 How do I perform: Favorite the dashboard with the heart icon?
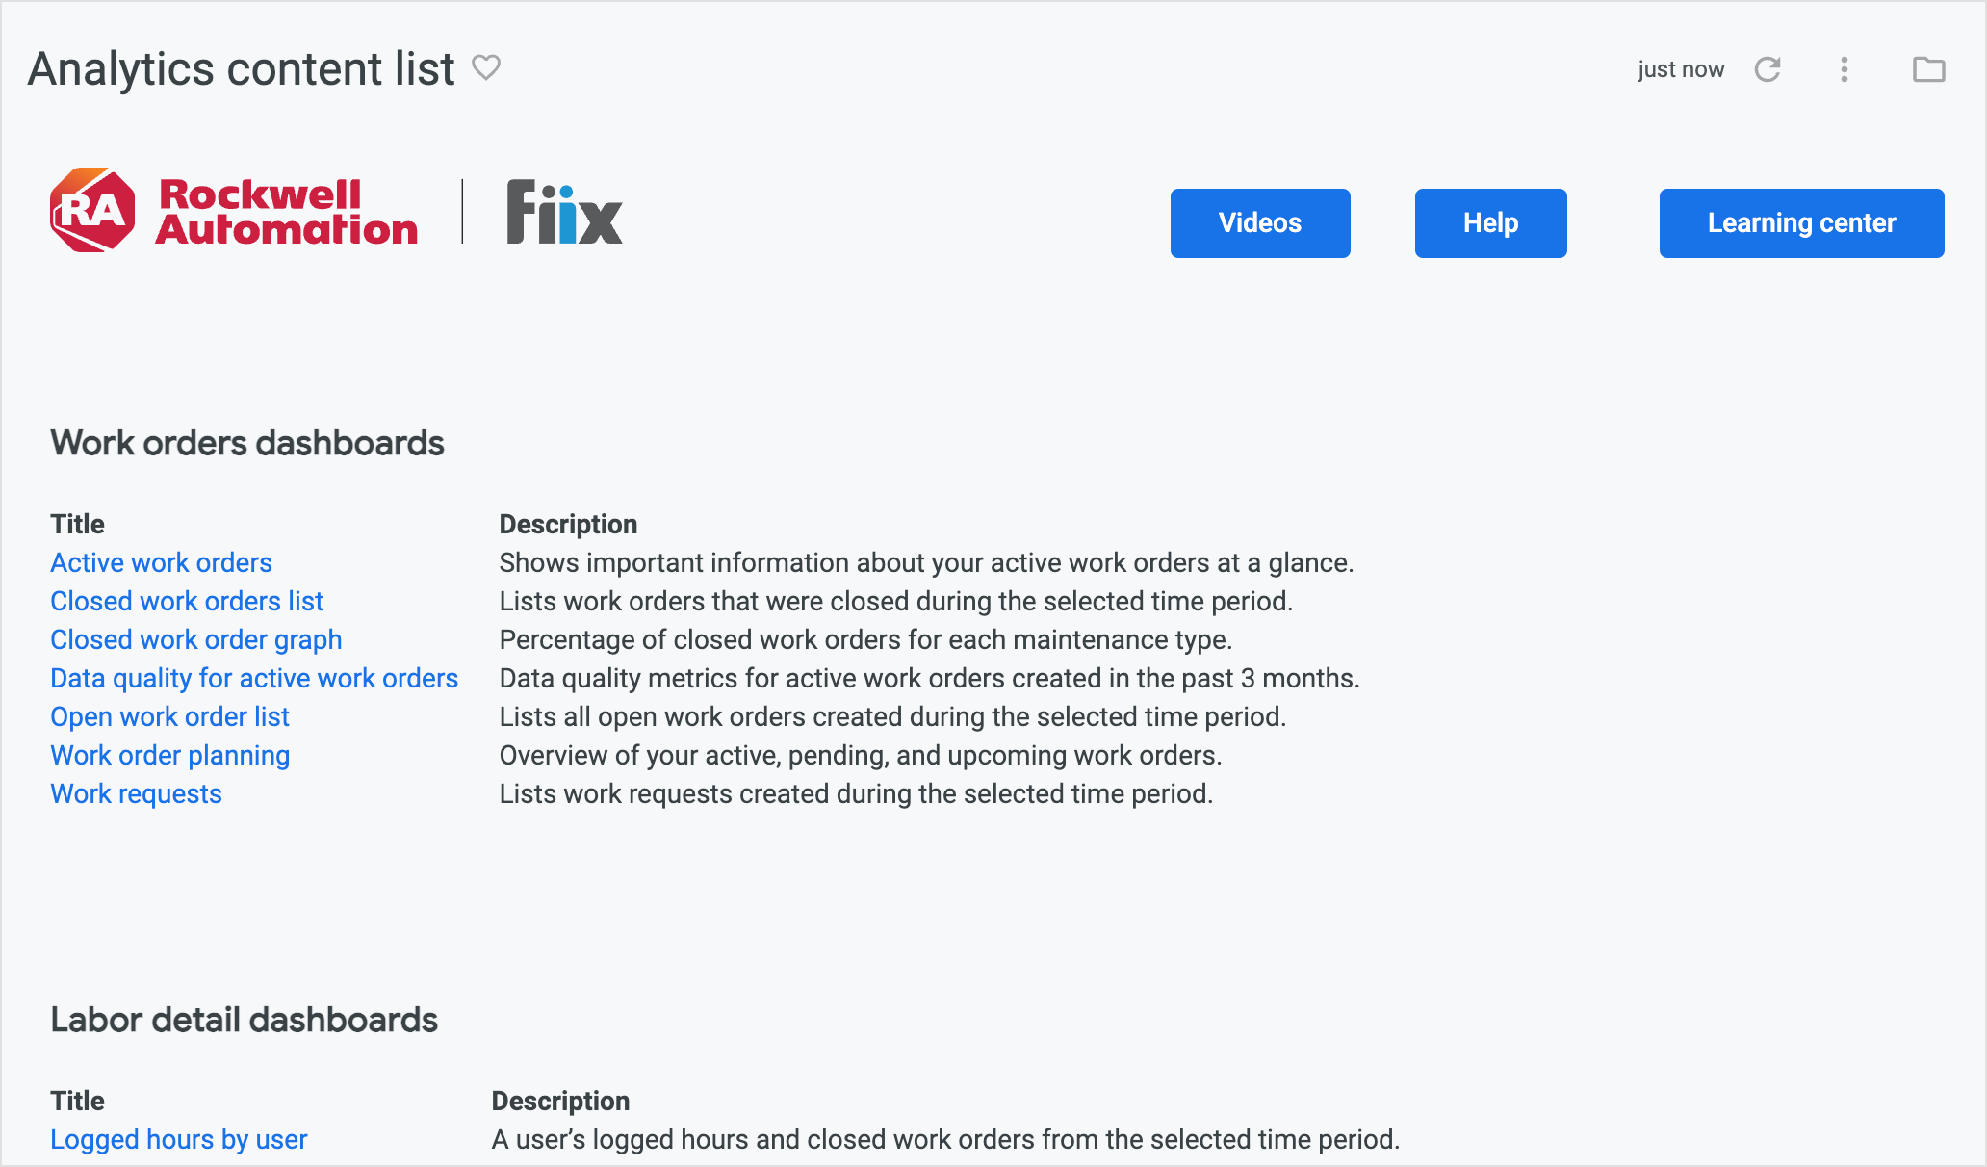coord(486,67)
